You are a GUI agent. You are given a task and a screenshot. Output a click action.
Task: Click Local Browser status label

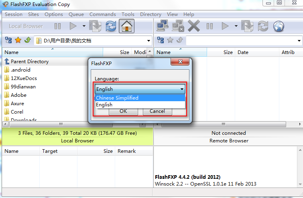coord(77,141)
